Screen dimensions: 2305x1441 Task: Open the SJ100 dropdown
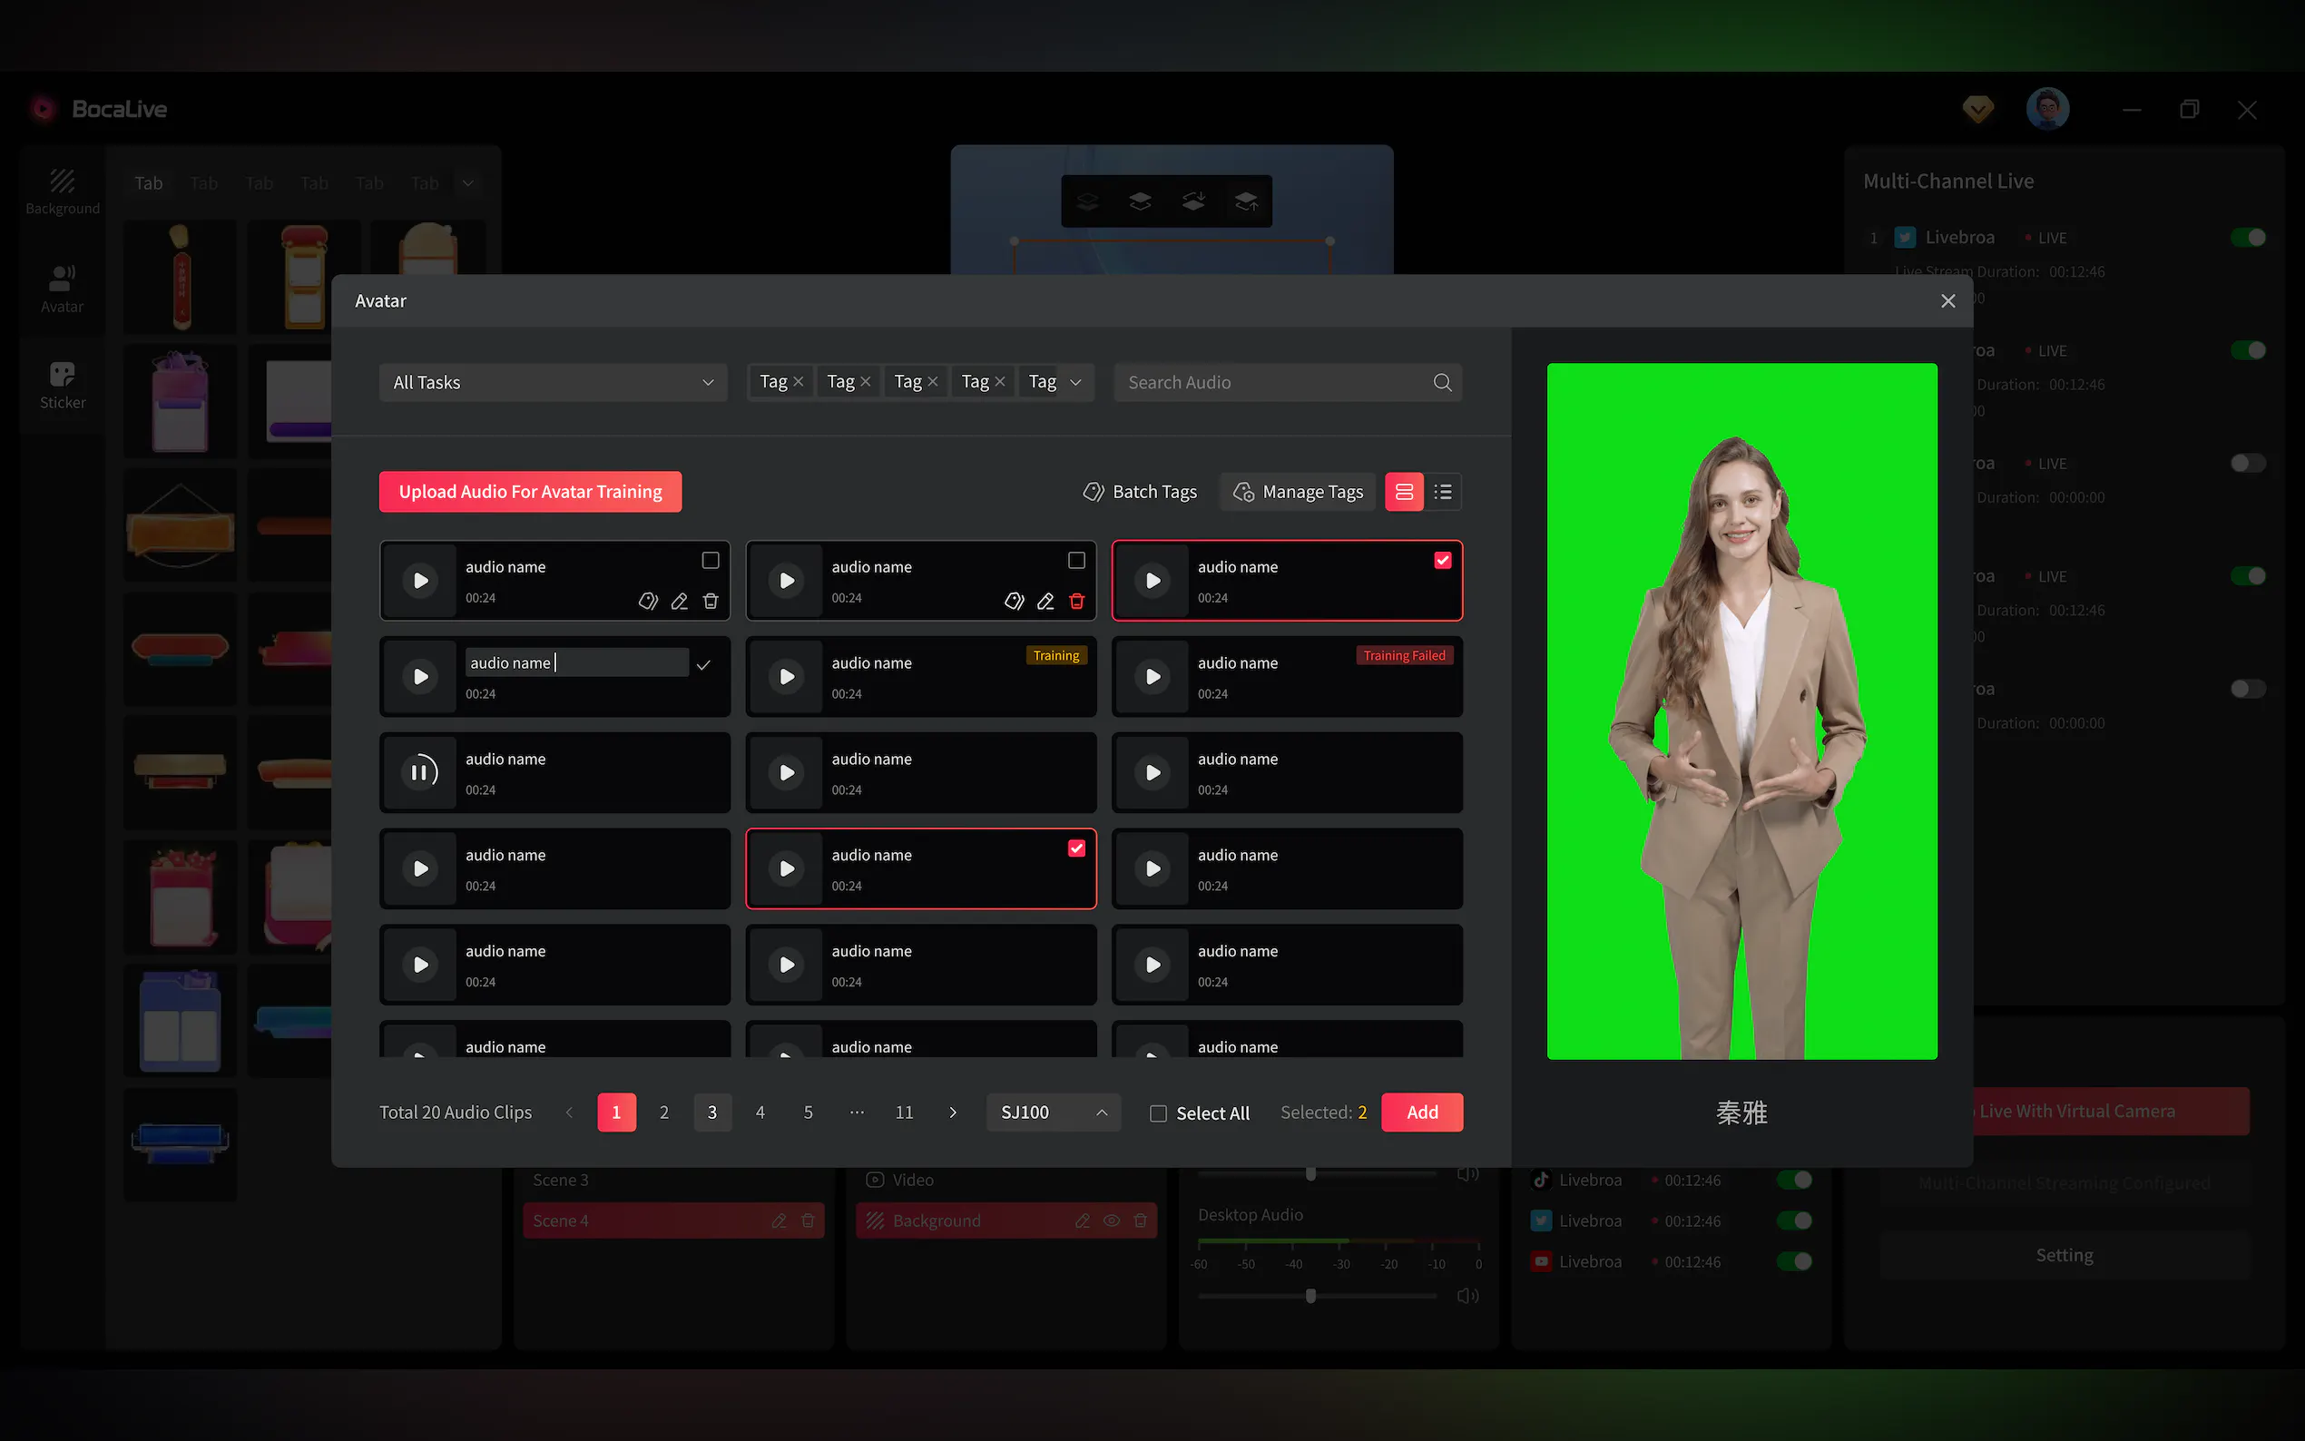1053,1113
